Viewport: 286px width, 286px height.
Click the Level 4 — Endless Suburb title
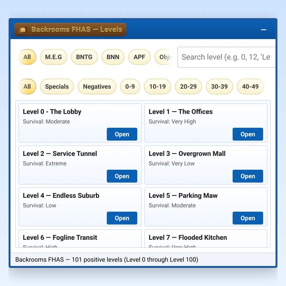(61, 195)
